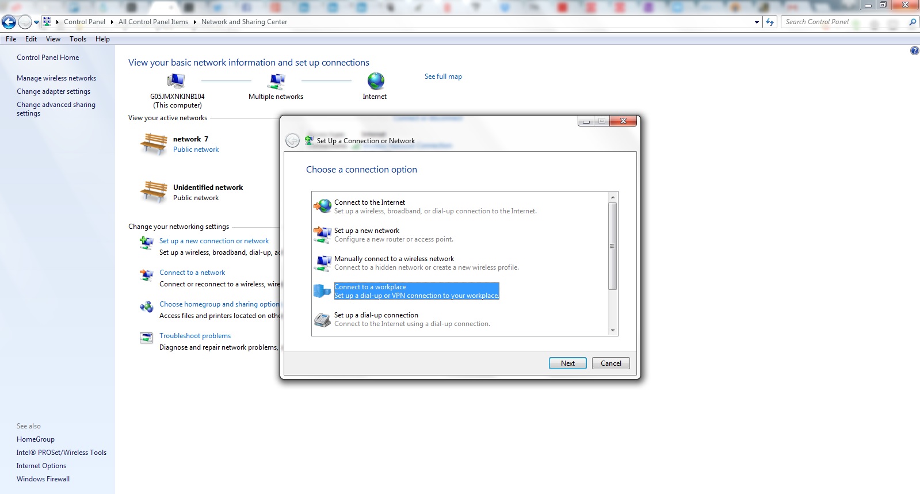Go to Control Panel Home
Viewport: 920px width, 494px height.
48,58
